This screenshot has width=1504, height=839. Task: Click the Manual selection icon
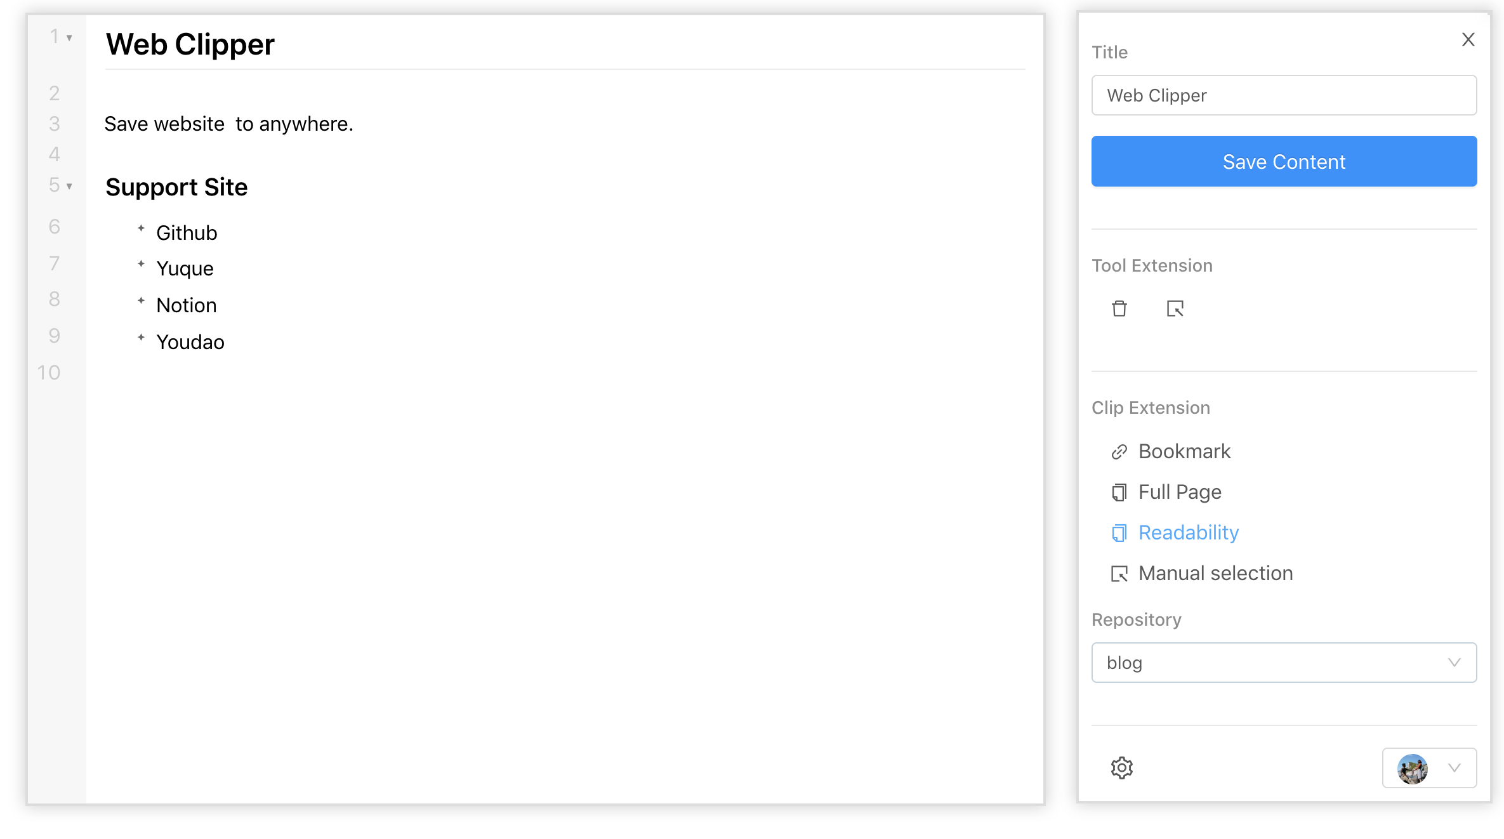click(1119, 574)
